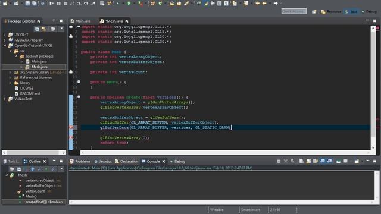The image size is (381, 214).
Task: Select Main.java in Package Explorer
Action: tap(39, 62)
